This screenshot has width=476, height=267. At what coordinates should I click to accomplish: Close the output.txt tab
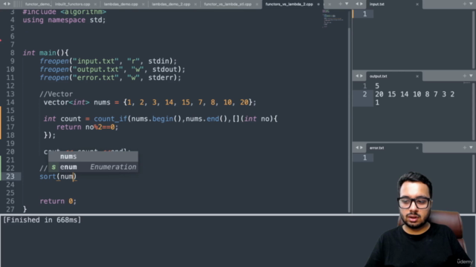pyautogui.click(x=417, y=76)
